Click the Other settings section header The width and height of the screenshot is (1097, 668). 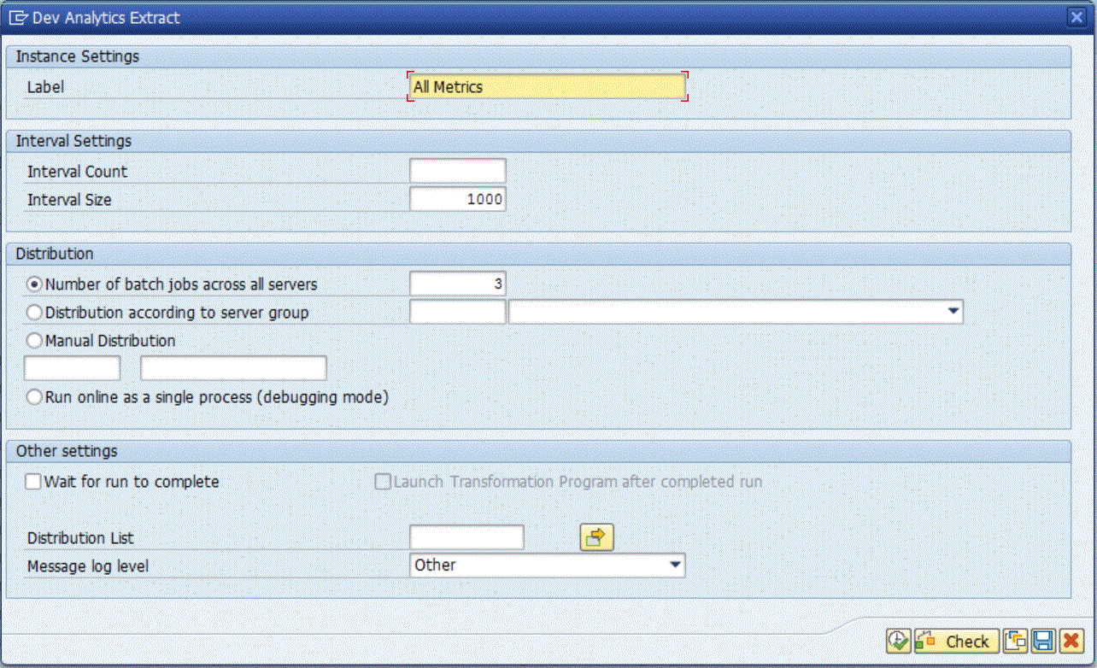click(x=538, y=451)
